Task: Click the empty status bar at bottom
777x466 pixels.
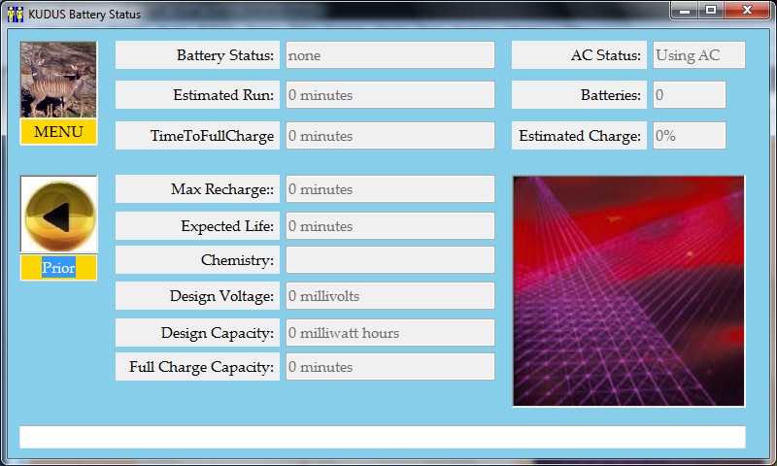Action: [383, 437]
